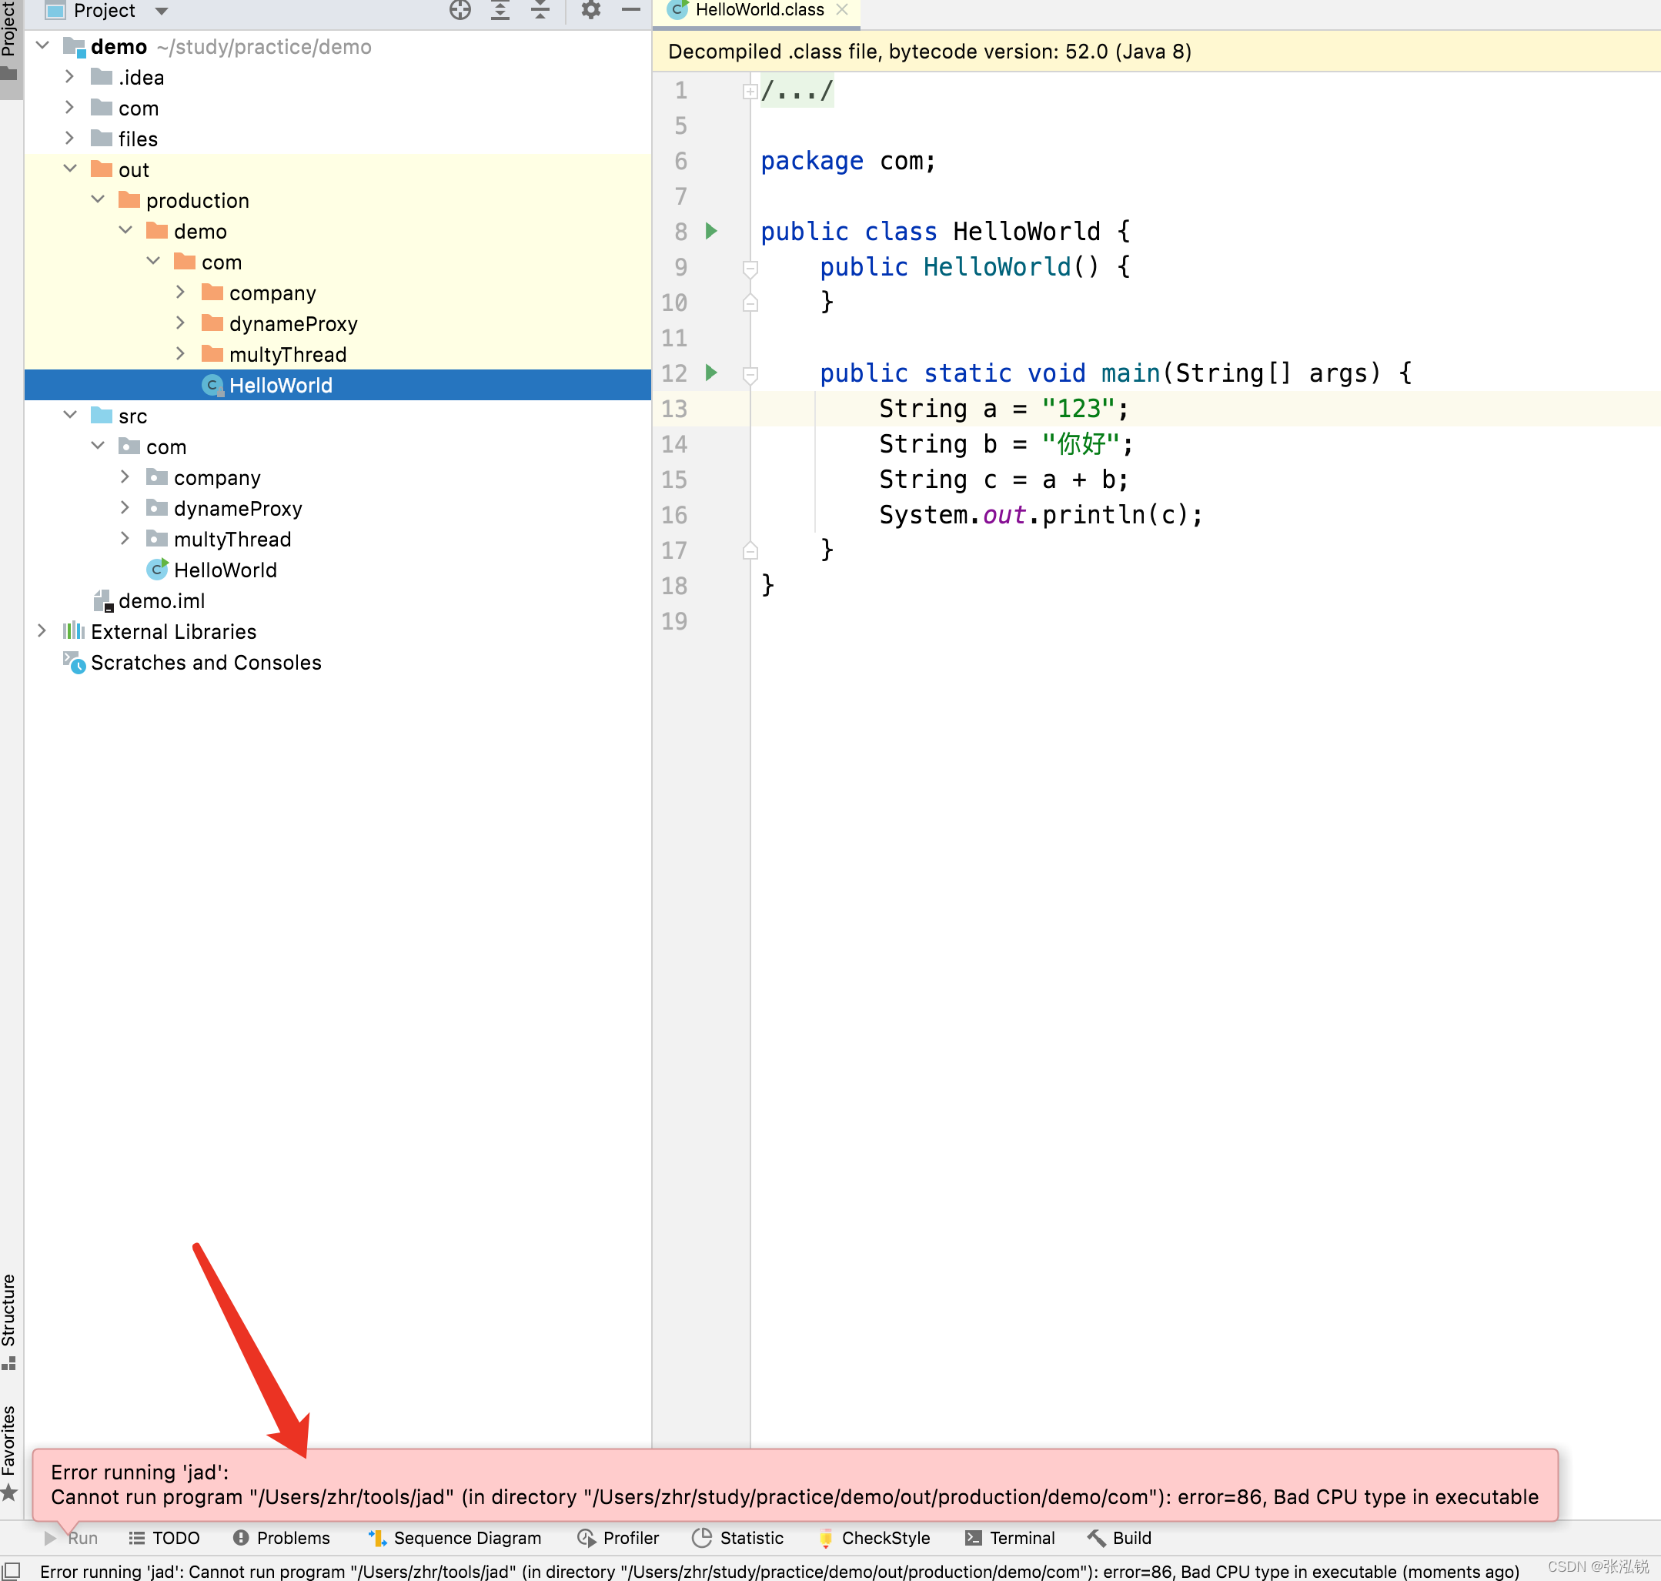Open the Terminal tool window tab

coord(1010,1538)
